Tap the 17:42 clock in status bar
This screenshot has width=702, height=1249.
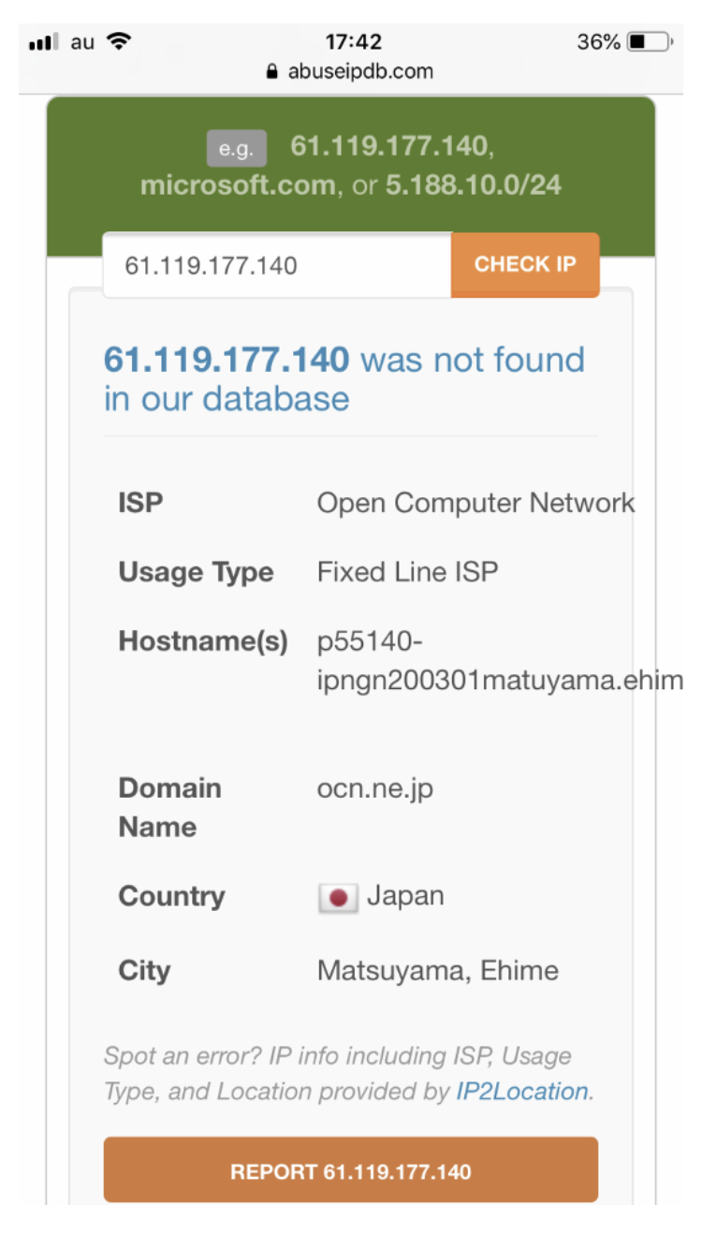(353, 42)
